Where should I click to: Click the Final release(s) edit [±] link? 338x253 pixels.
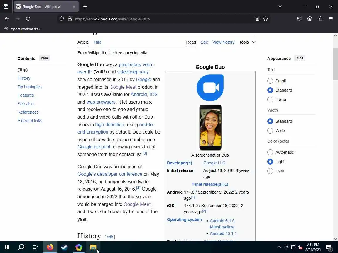[x=226, y=184]
